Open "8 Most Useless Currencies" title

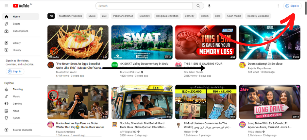tap(208, 125)
